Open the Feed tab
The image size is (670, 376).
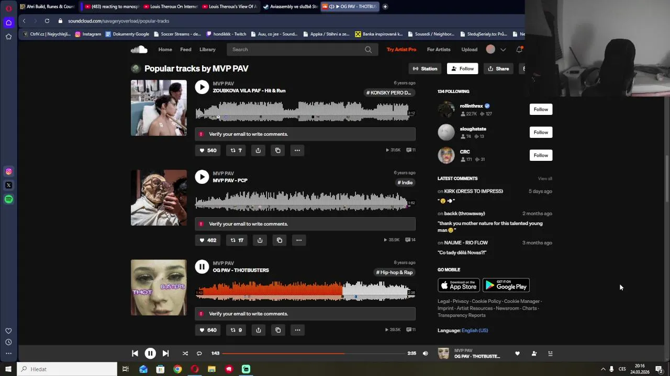[186, 50]
